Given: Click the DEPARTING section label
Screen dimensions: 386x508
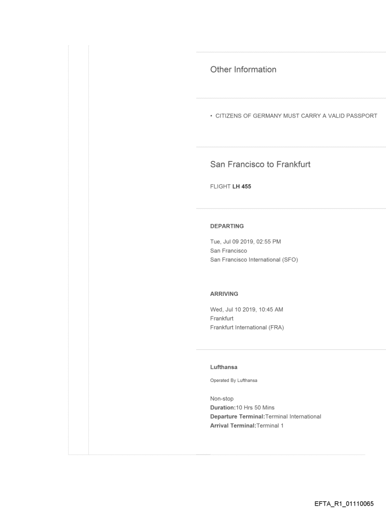Looking at the screenshot, I should [x=227, y=226].
